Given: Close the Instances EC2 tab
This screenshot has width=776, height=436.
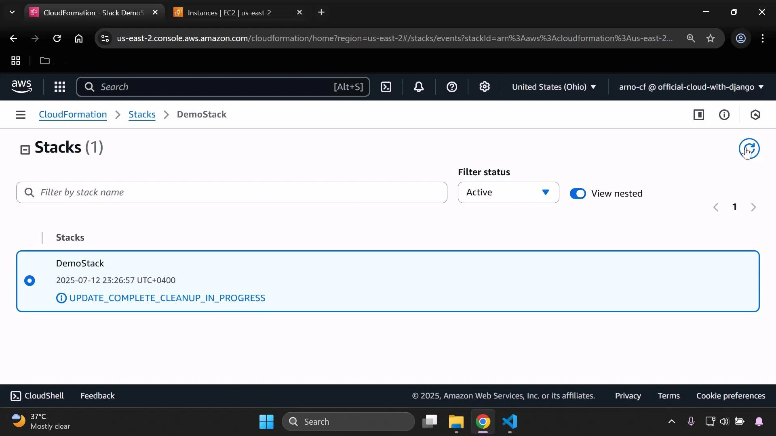Looking at the screenshot, I should [299, 13].
